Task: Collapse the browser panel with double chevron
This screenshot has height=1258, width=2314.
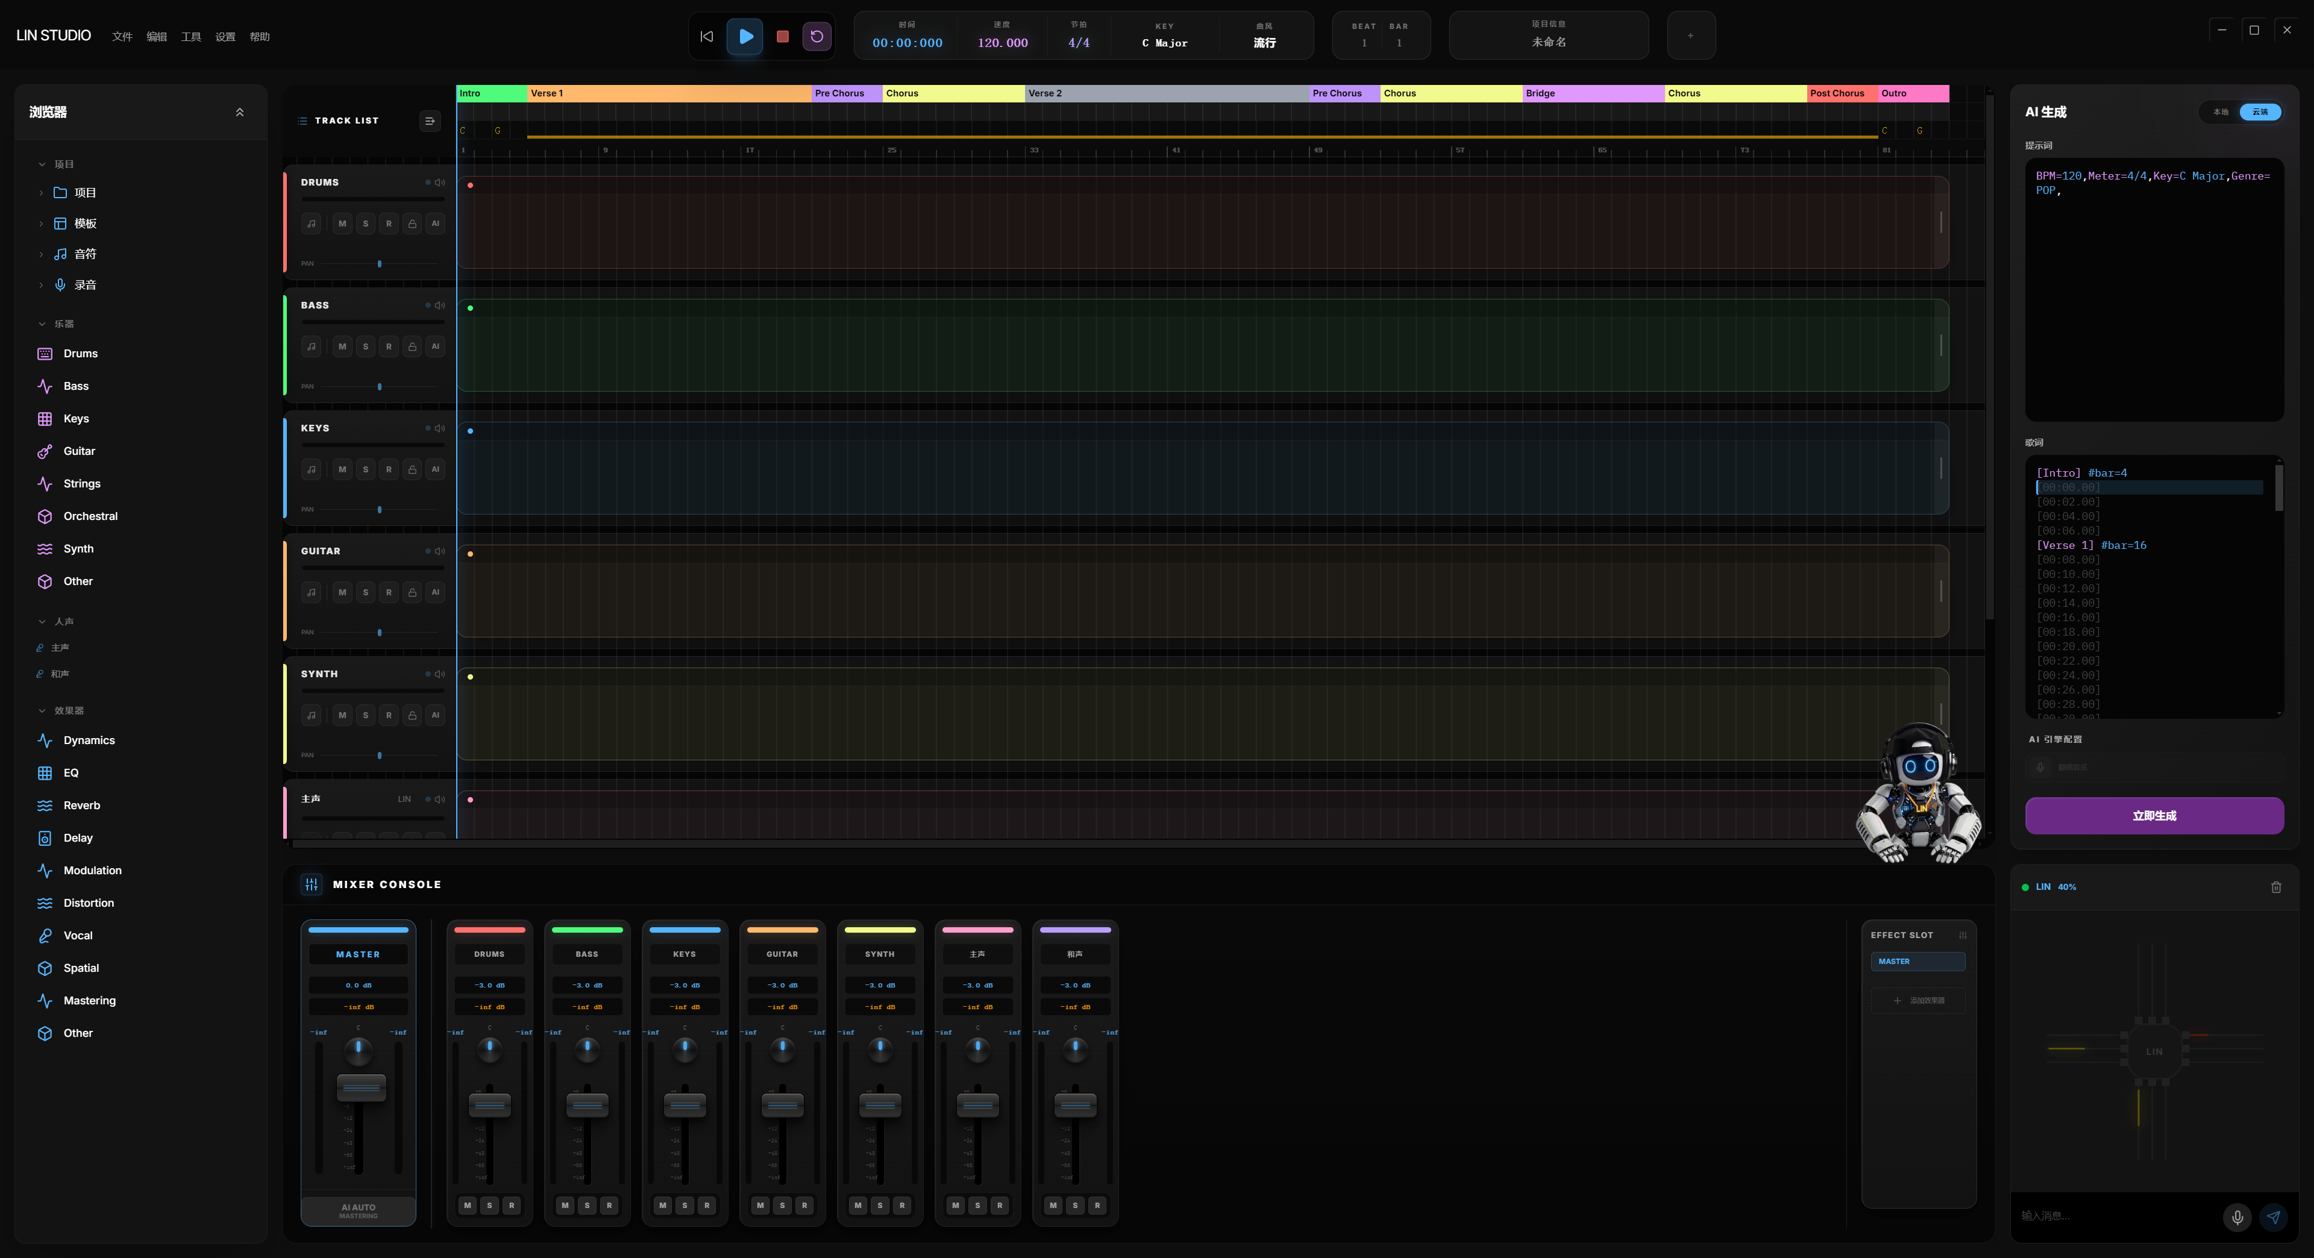Action: click(240, 112)
